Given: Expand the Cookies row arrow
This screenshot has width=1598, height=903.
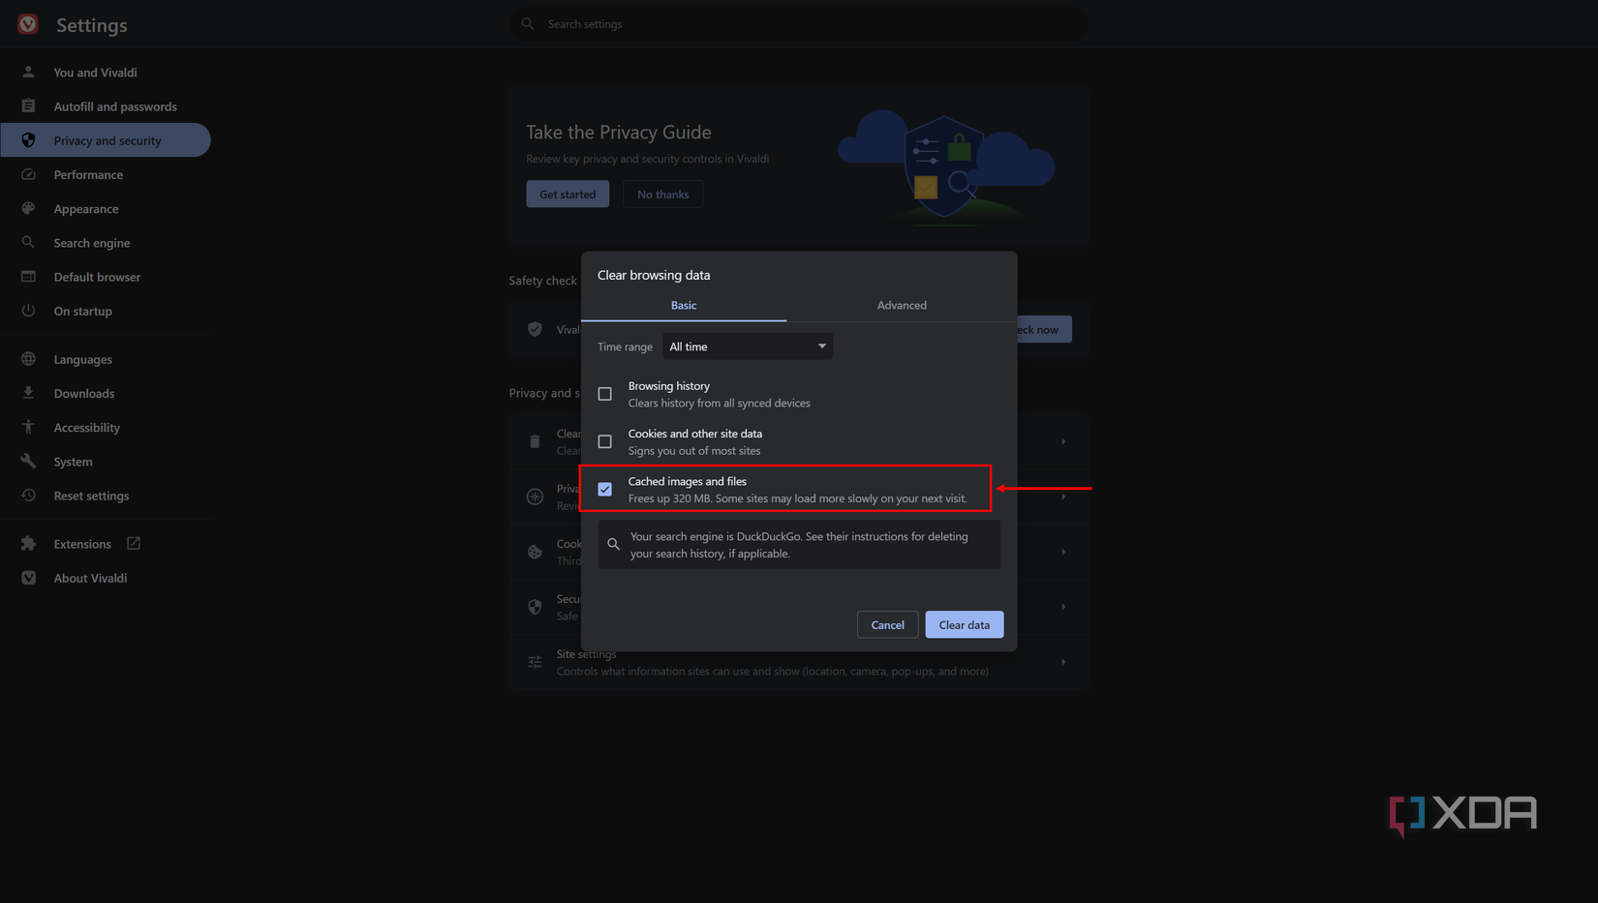Looking at the screenshot, I should point(1063,552).
